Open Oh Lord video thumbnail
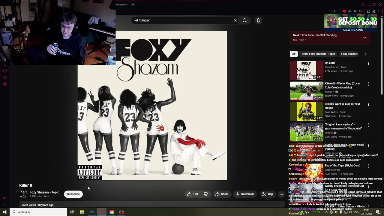The width and height of the screenshot is (384, 216). click(307, 70)
